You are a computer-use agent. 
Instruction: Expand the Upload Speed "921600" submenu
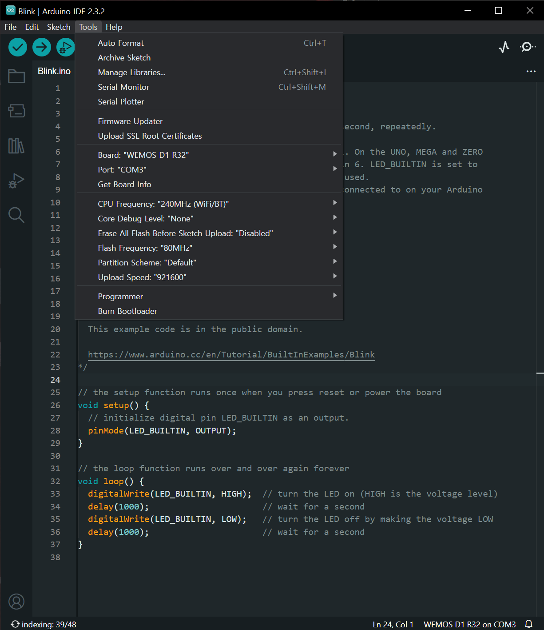[x=209, y=277]
